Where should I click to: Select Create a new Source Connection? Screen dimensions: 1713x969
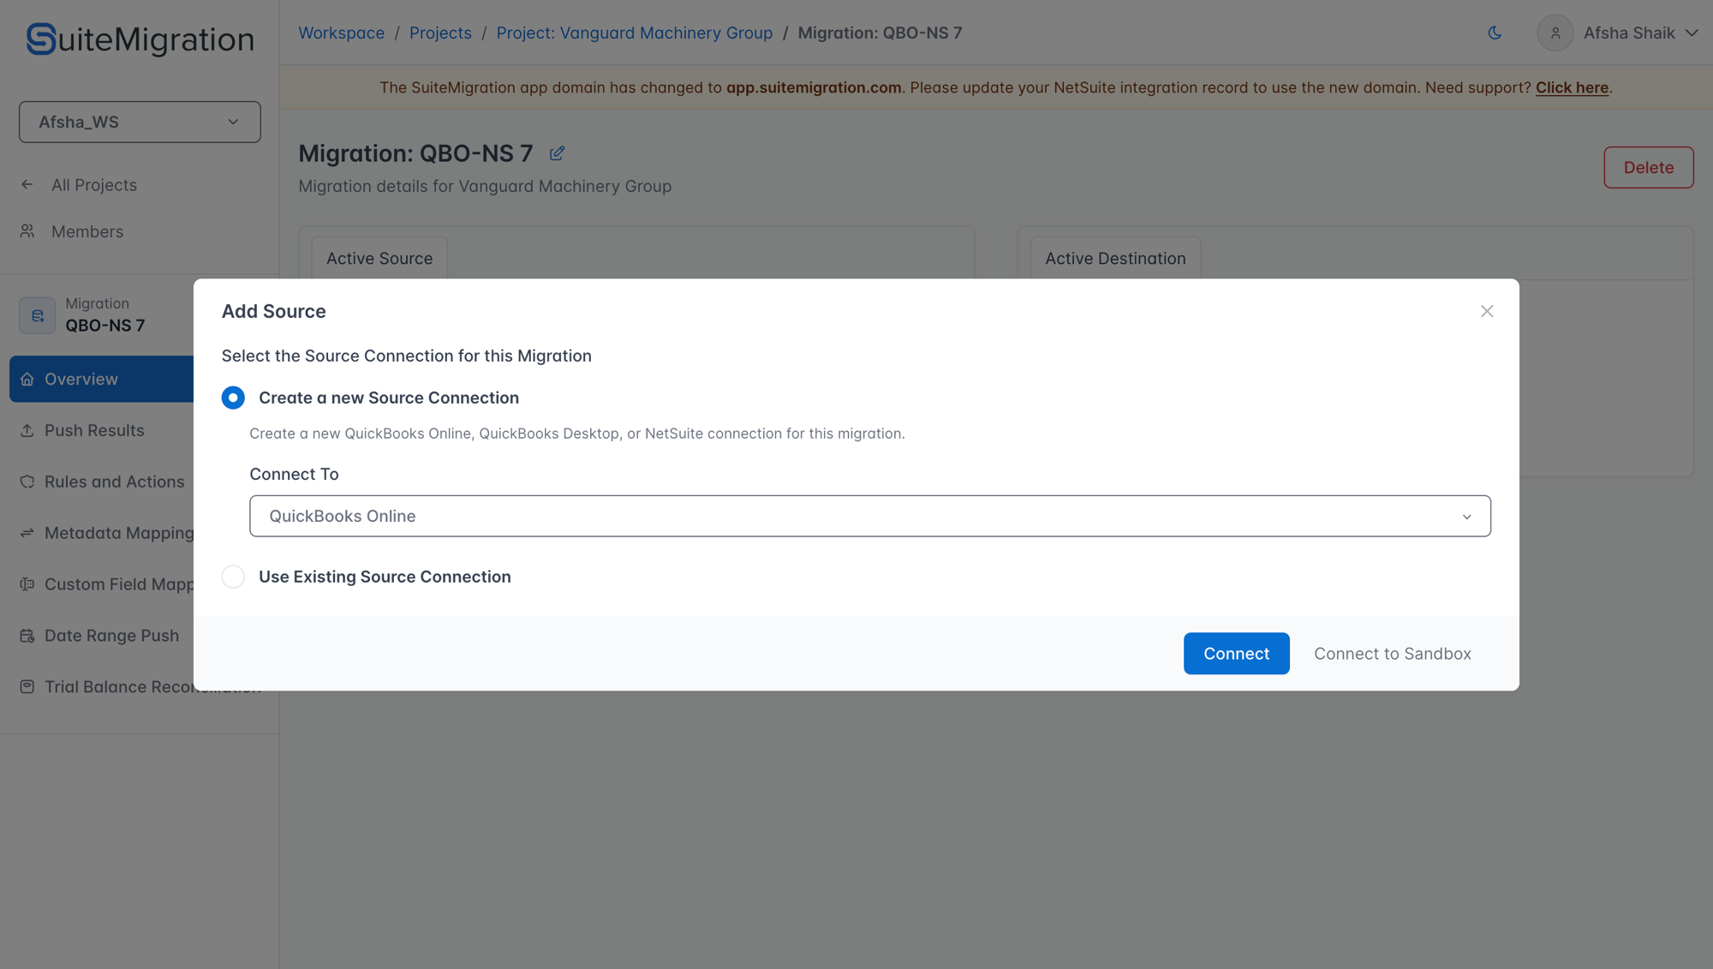pyautogui.click(x=233, y=398)
